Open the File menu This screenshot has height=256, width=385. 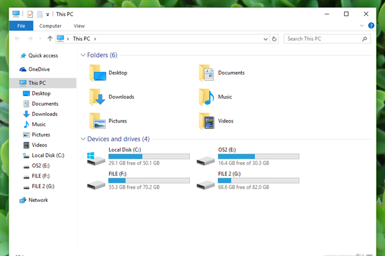click(21, 26)
